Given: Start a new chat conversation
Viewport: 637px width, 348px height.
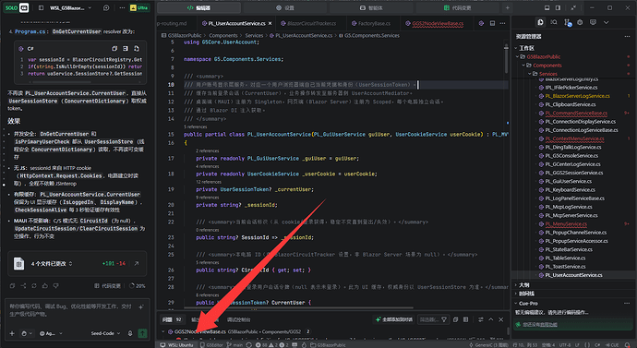Looking at the screenshot, I should pos(106,7).
